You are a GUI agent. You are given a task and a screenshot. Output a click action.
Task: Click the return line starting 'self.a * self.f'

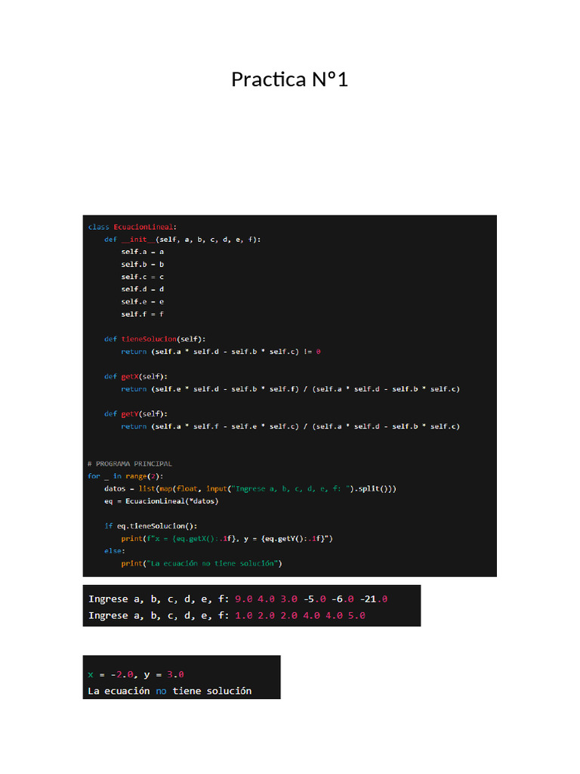291,426
